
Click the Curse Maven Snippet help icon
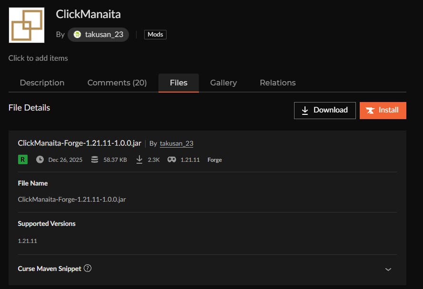pos(88,268)
